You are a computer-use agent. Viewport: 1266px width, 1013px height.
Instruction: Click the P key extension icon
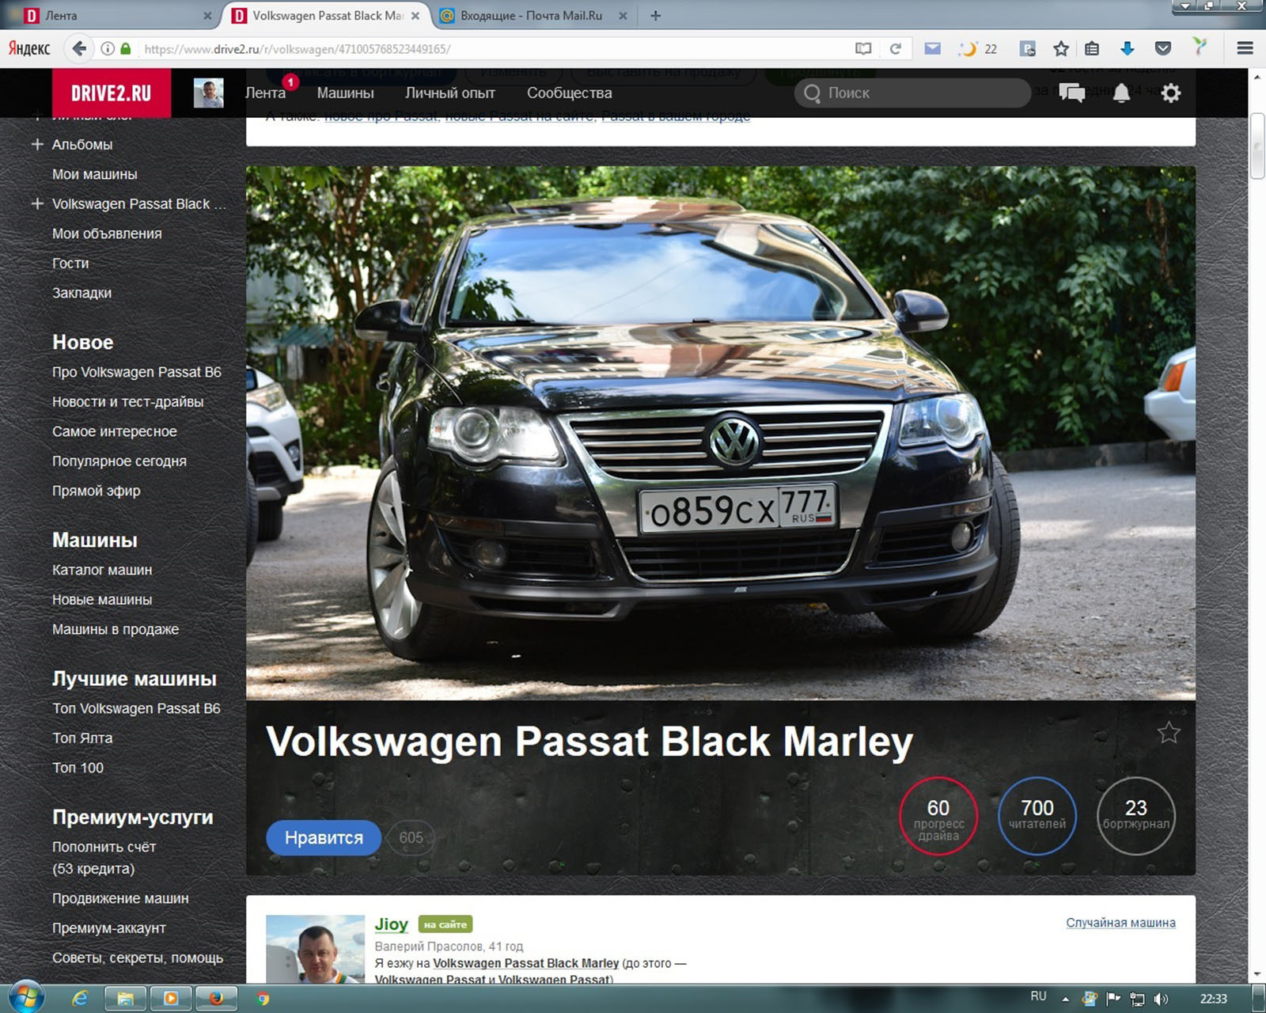[1027, 48]
